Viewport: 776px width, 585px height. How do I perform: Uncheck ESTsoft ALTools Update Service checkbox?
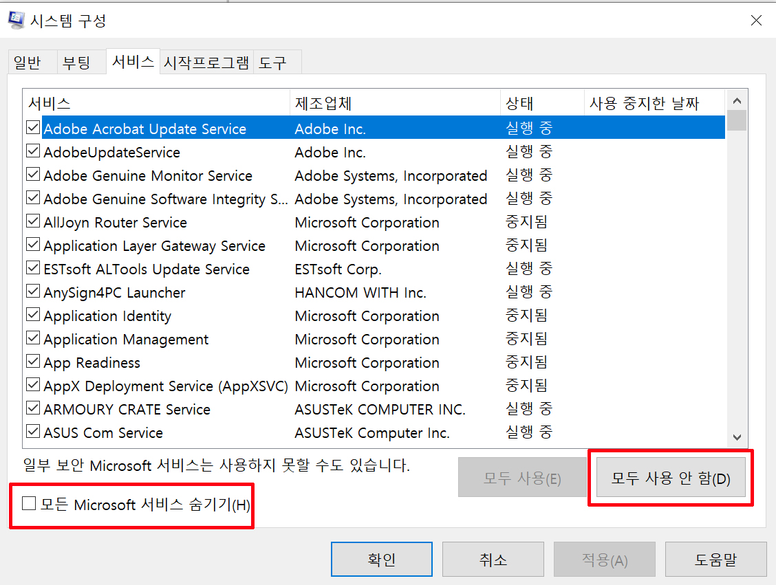tap(32, 268)
